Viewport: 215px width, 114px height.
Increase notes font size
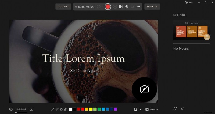point(175,109)
